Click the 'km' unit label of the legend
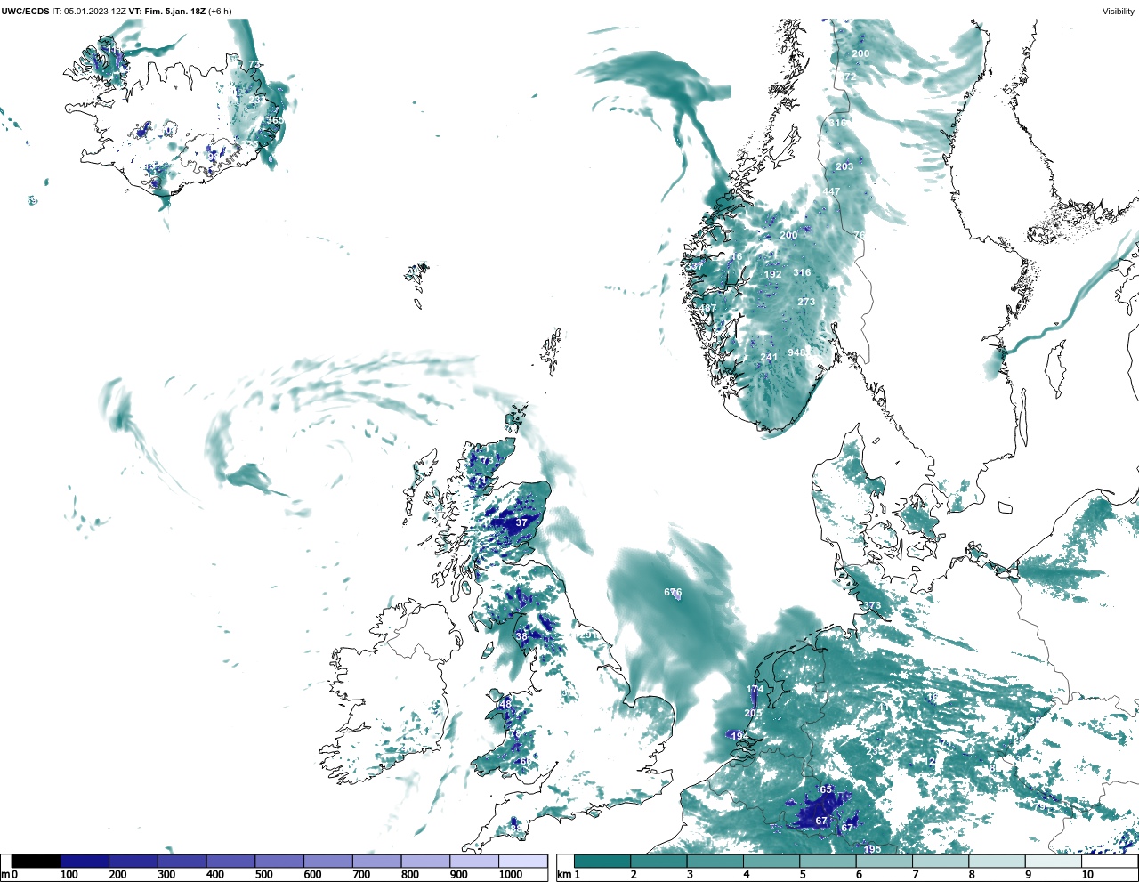 coord(562,875)
